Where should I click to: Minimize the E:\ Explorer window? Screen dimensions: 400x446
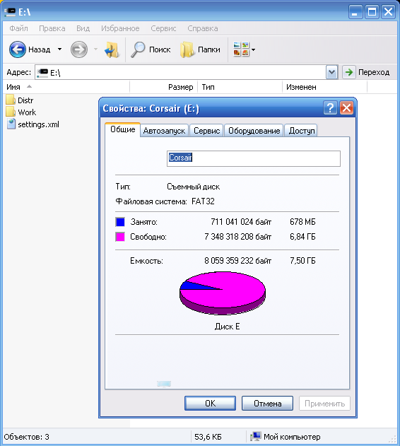tap(355, 11)
